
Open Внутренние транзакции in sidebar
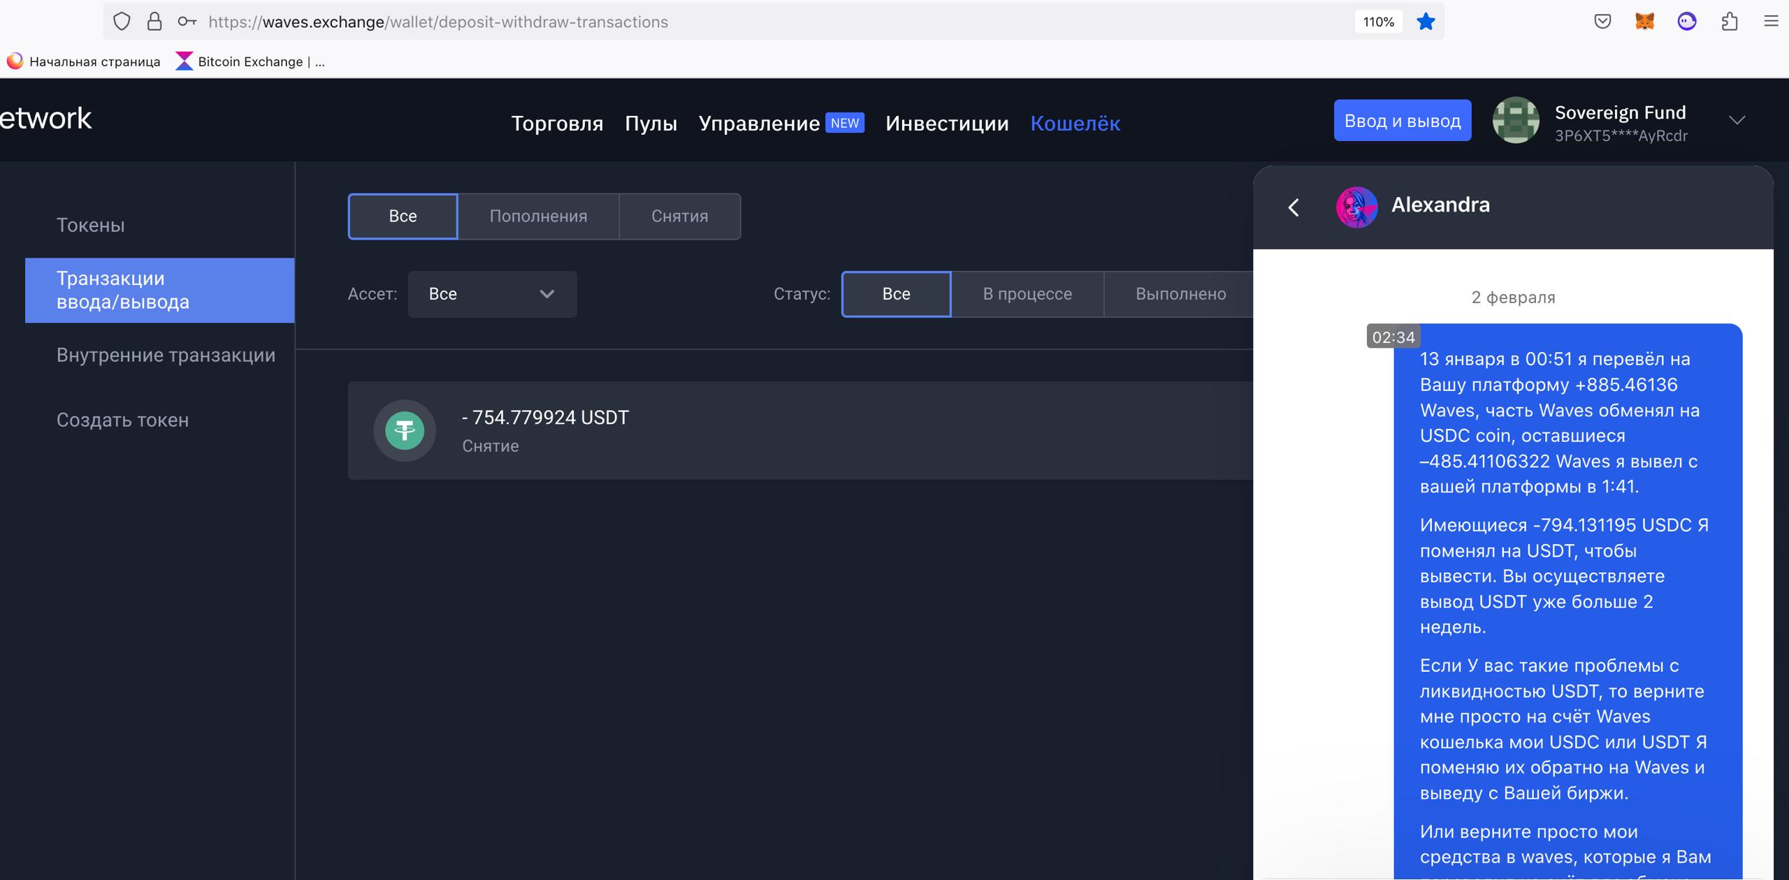point(166,355)
